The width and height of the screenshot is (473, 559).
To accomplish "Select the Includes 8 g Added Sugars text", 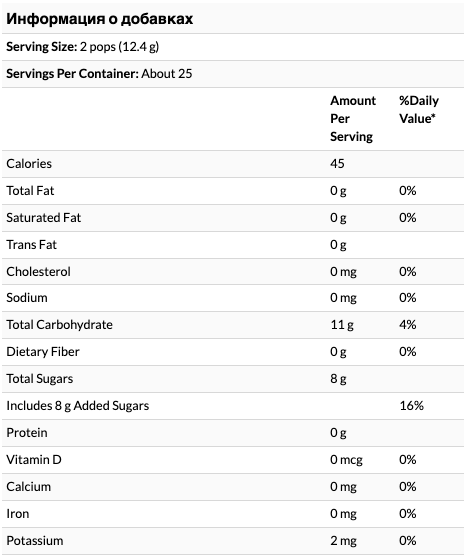I will tap(78, 406).
